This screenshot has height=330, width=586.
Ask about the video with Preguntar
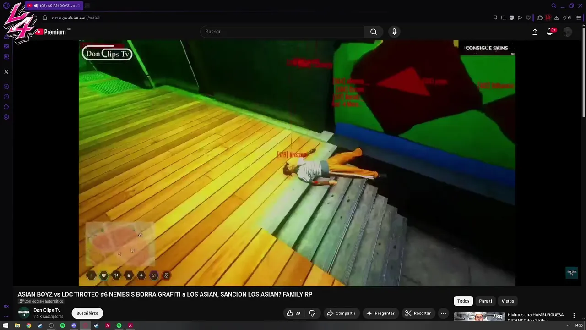point(380,313)
